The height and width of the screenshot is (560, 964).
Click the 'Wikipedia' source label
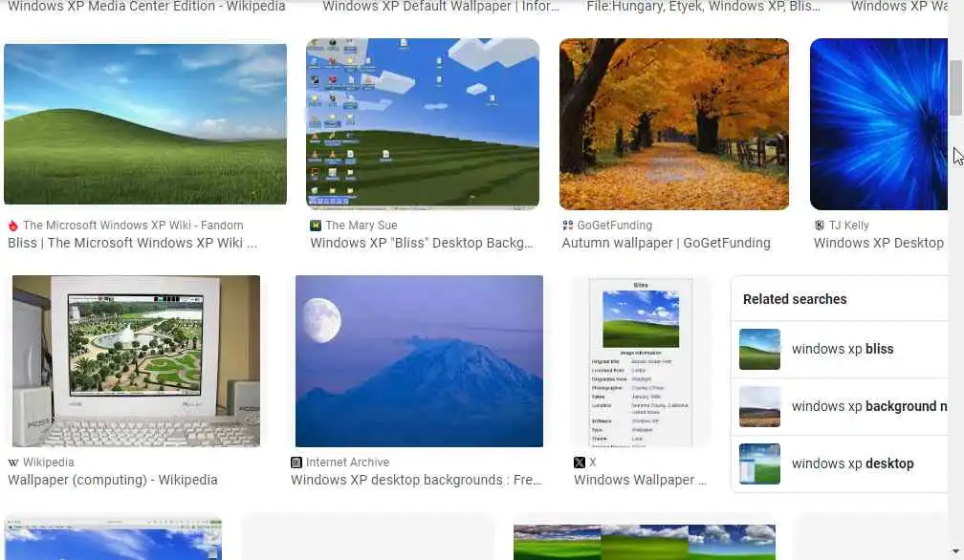coord(48,463)
